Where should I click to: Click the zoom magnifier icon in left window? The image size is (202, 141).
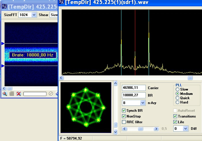(5, 94)
